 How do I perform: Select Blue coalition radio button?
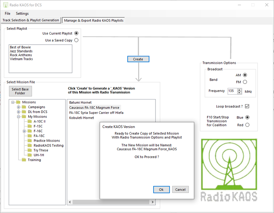pos(247,117)
